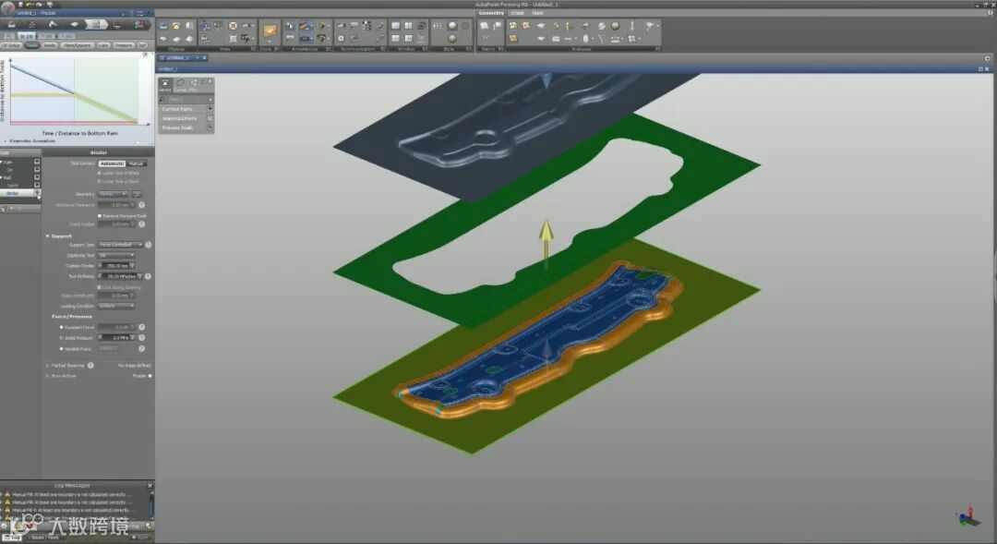Click help icon beside Constant Force
The height and width of the screenshot is (544, 997).
pos(142,327)
